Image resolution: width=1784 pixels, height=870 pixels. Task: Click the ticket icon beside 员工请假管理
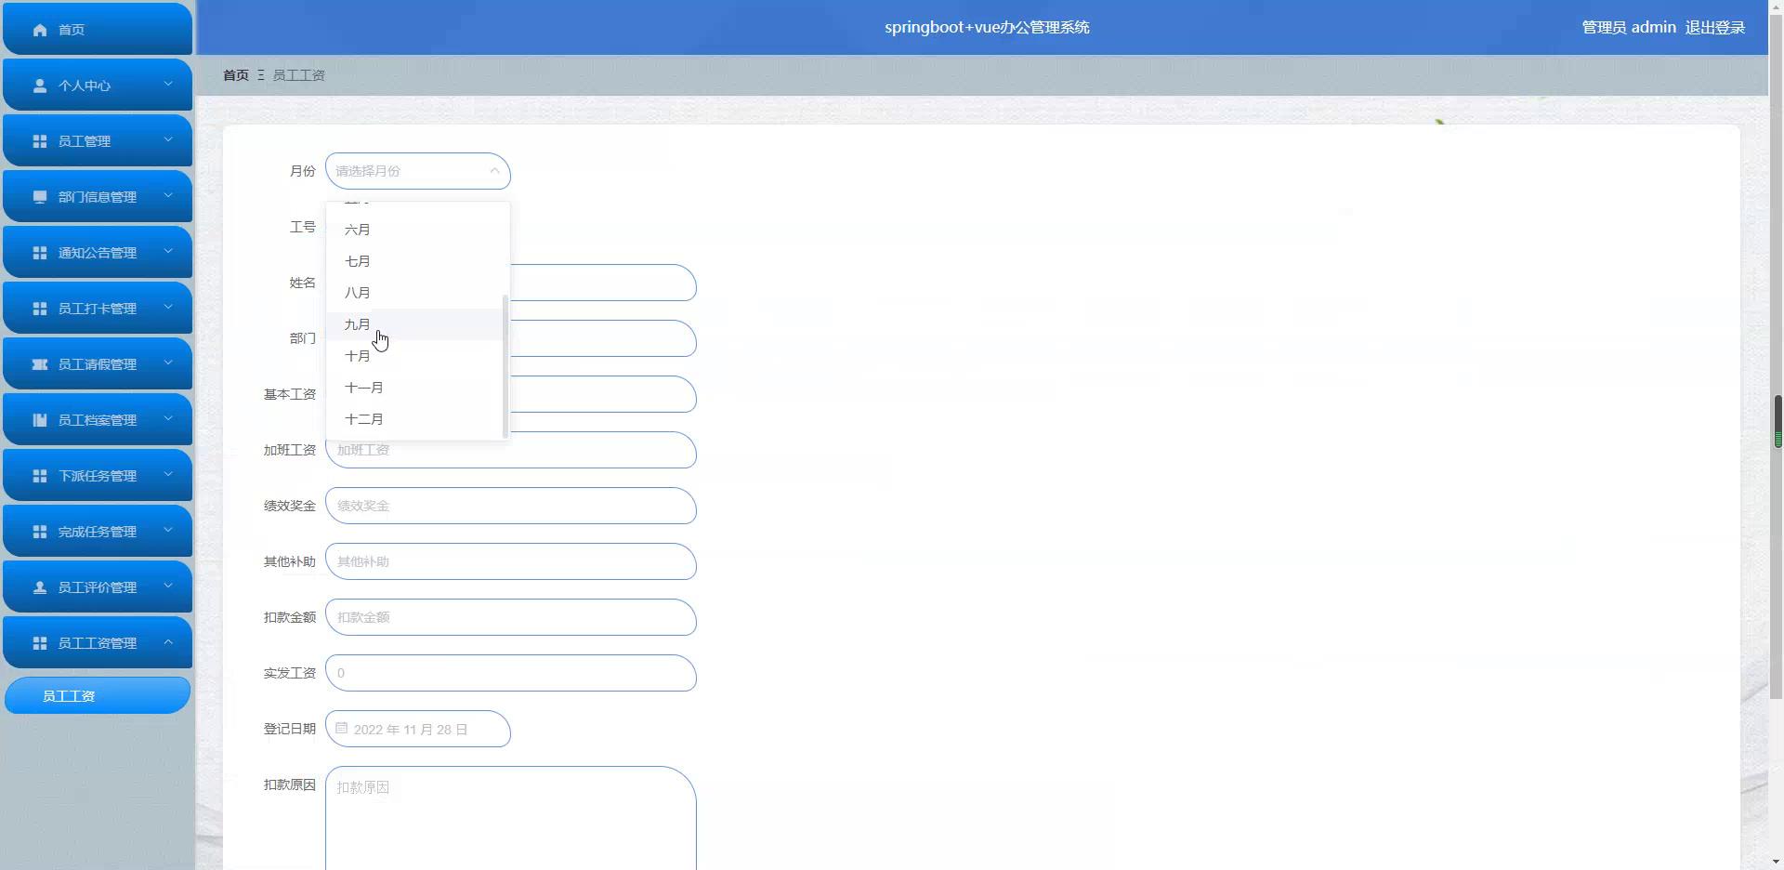[40, 364]
